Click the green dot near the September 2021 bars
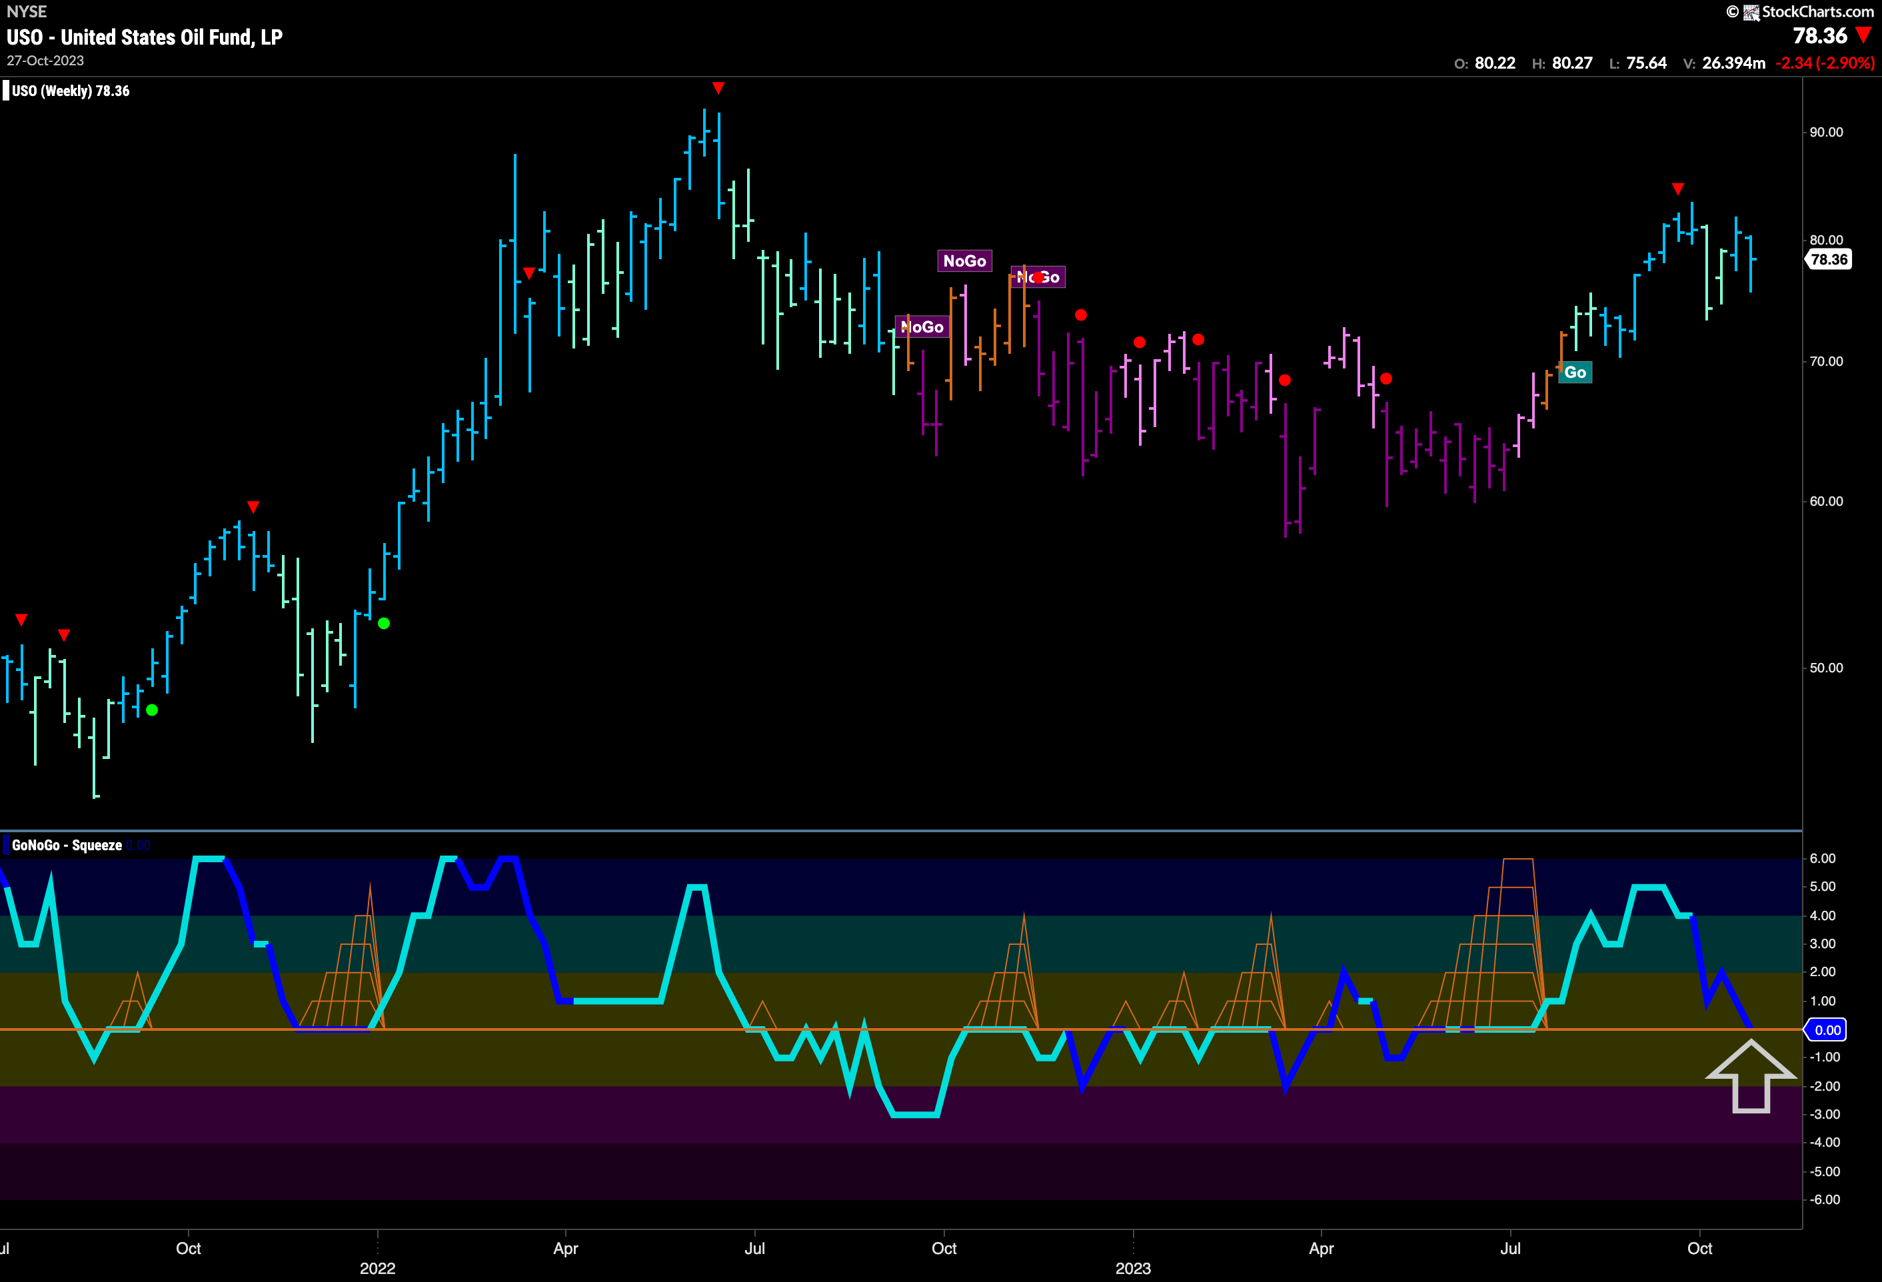This screenshot has height=1282, width=1882. click(x=151, y=710)
